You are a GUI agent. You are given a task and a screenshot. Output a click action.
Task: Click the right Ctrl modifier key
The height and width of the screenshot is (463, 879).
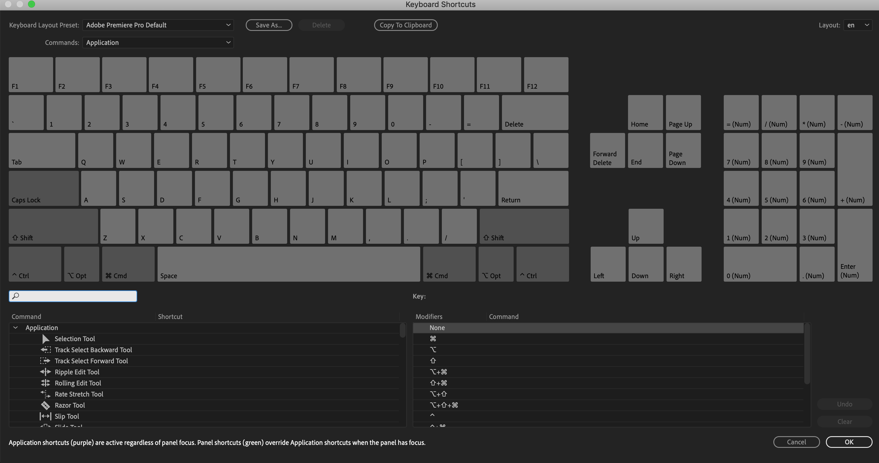tap(543, 264)
